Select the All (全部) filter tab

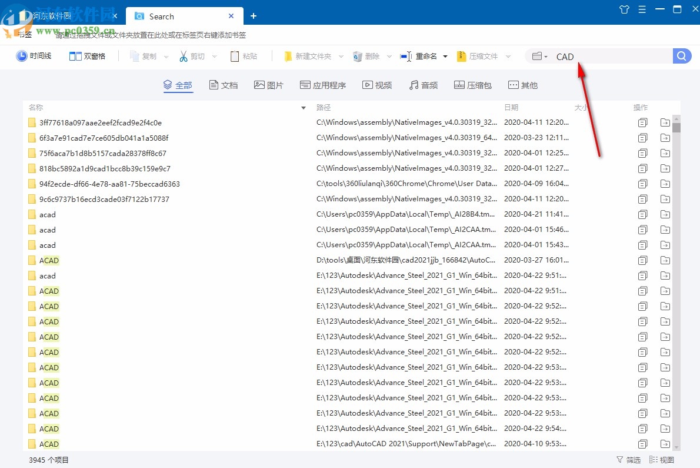click(178, 85)
